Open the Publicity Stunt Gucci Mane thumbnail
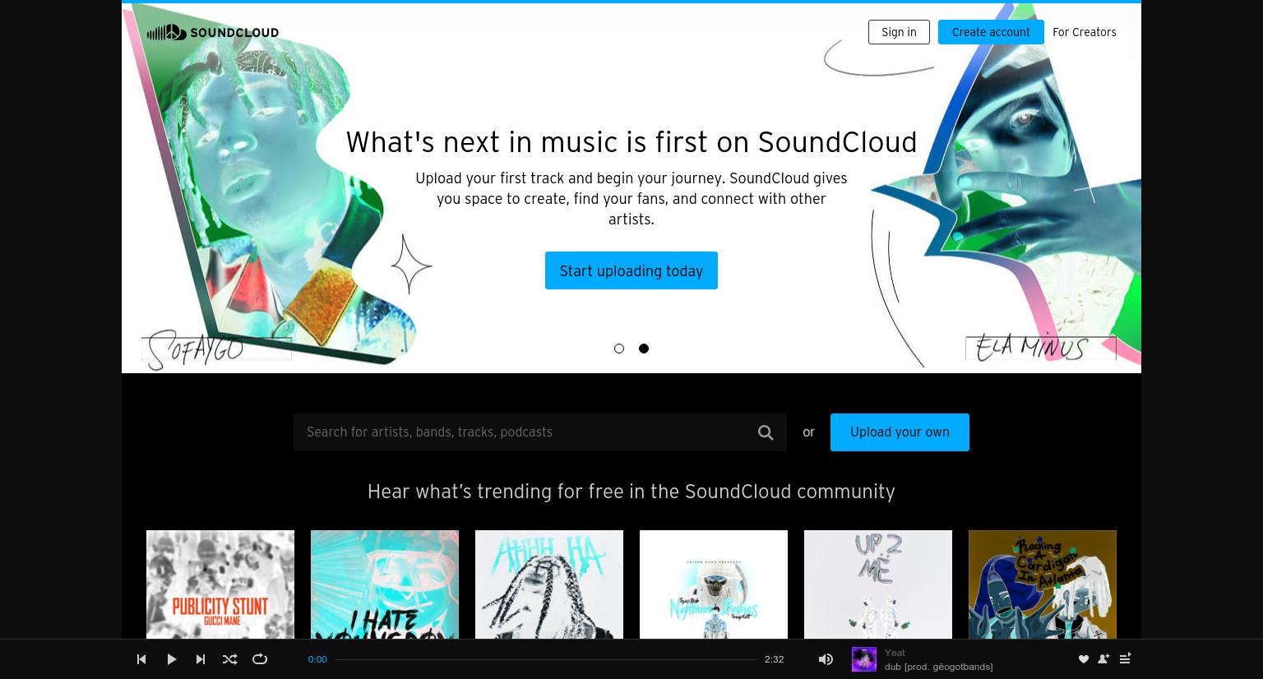 [220, 584]
